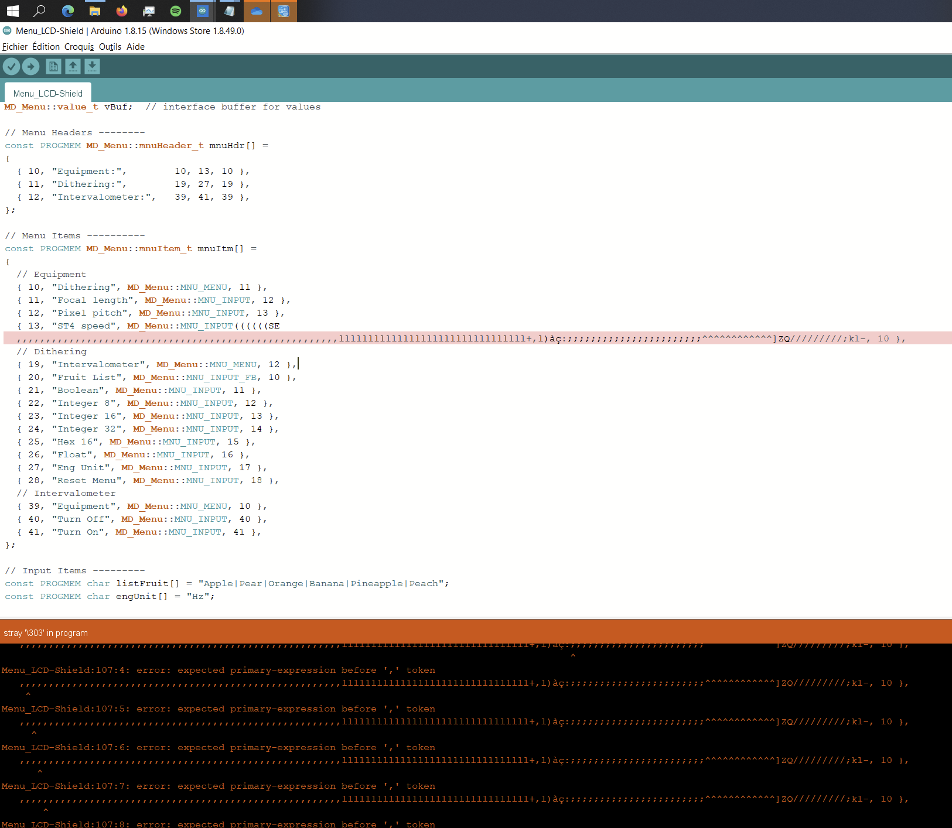Click the "Equipment:" header row

(134, 172)
